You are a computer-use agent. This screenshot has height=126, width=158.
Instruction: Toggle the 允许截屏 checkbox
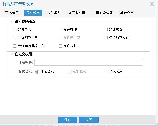(x=106, y=29)
